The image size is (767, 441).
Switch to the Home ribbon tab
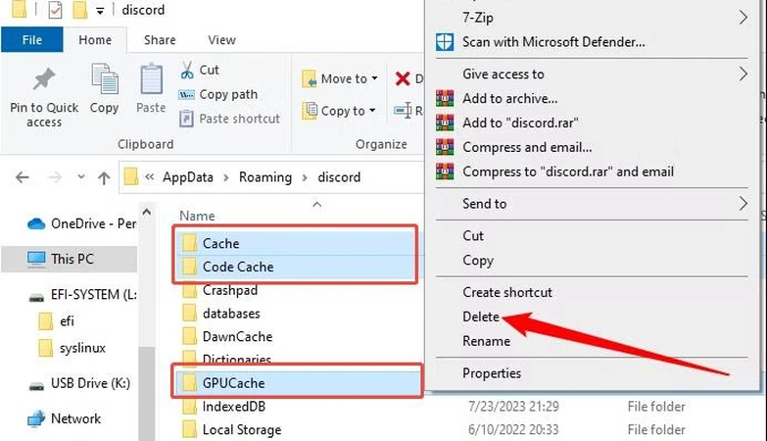(x=95, y=39)
